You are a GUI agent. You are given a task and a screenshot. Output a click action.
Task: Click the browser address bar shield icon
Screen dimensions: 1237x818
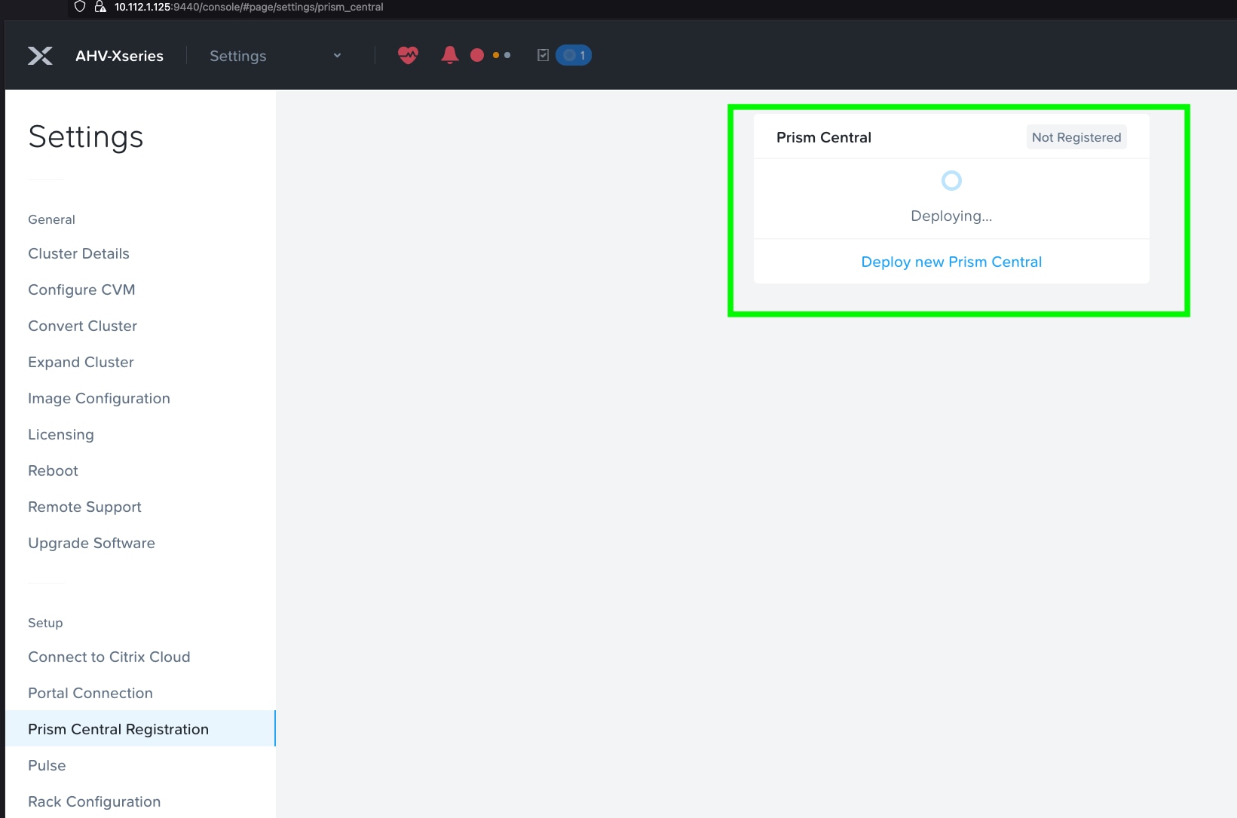coord(79,7)
